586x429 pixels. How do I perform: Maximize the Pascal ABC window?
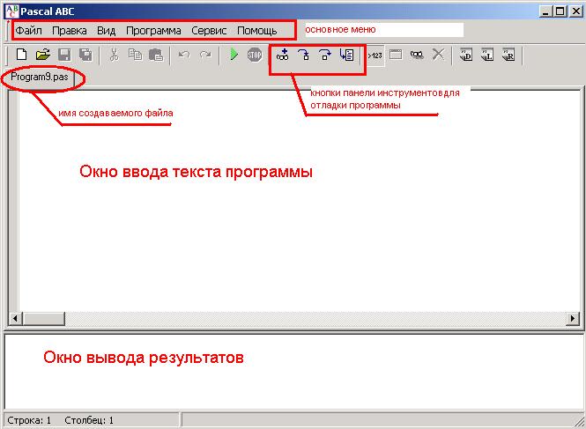click(560, 11)
